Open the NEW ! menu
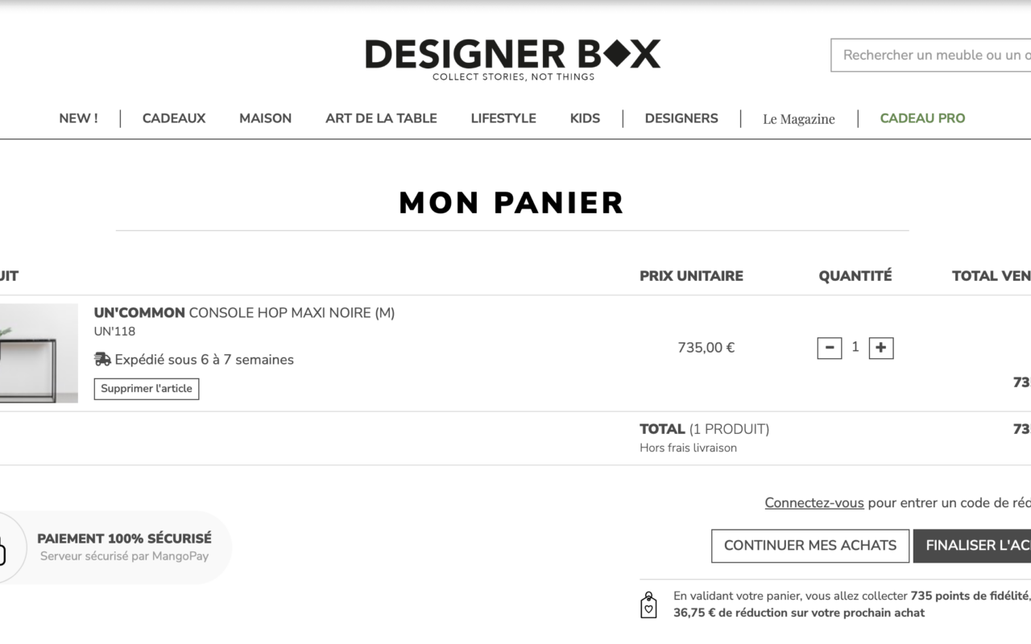Screen dimensions: 1031x644 78,118
